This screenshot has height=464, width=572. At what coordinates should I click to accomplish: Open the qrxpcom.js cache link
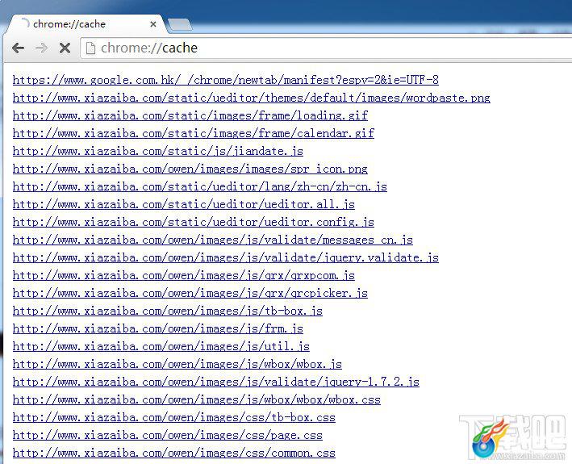click(x=183, y=275)
